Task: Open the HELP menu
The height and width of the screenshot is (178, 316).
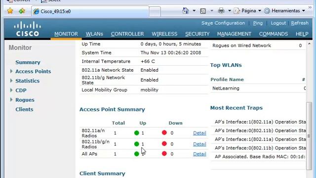Action: 302,34
